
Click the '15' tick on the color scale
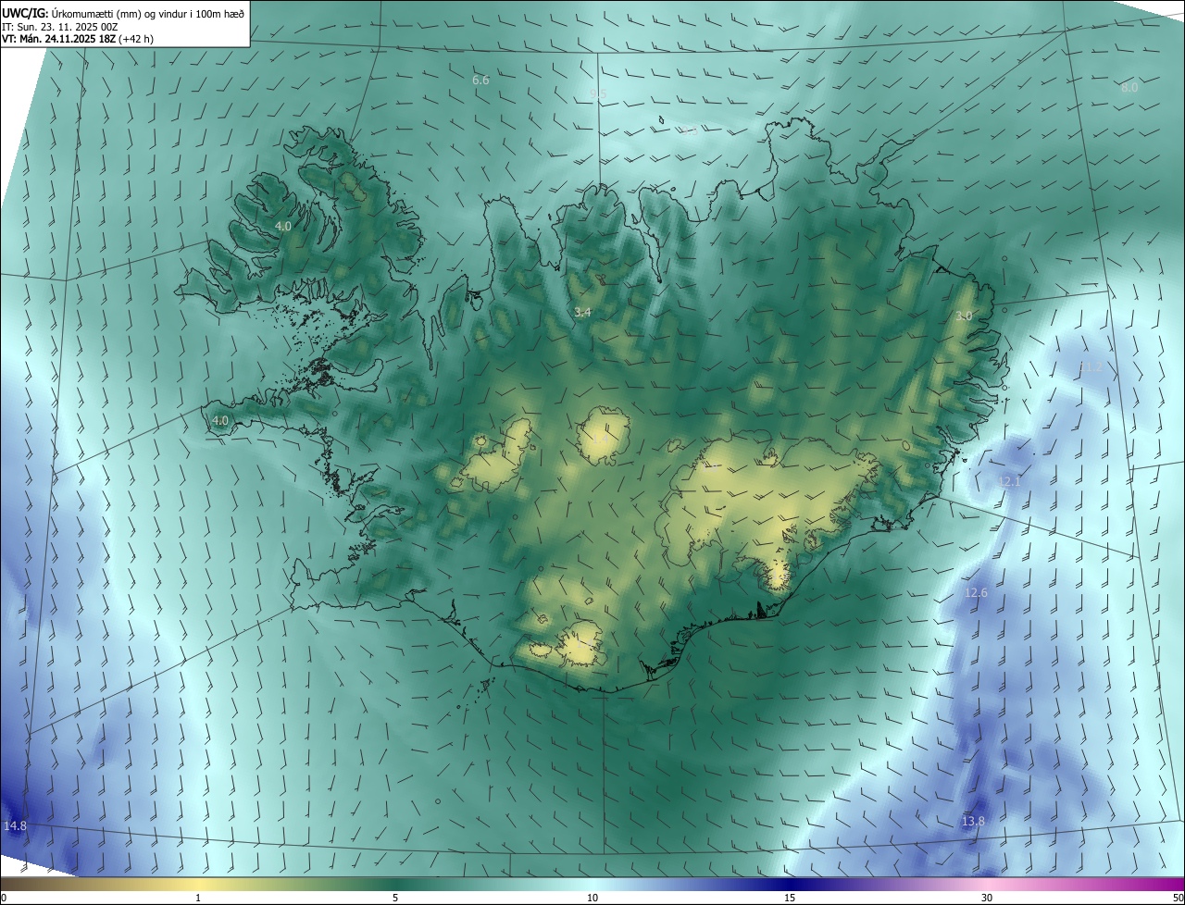(x=790, y=898)
